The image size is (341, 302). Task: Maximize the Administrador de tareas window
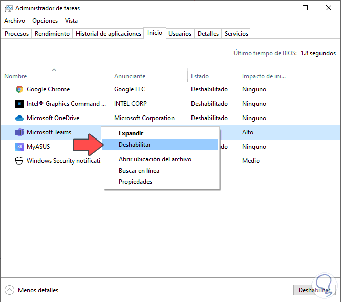(305, 8)
